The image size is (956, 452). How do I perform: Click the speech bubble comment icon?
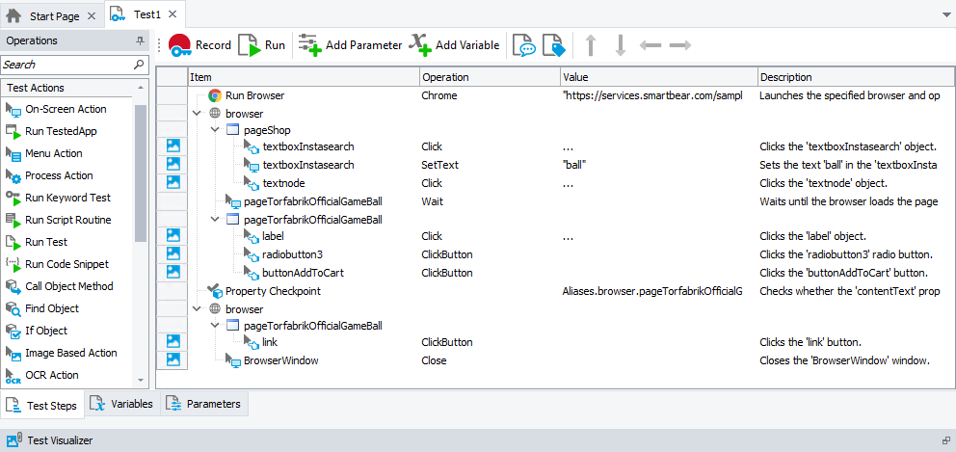523,45
